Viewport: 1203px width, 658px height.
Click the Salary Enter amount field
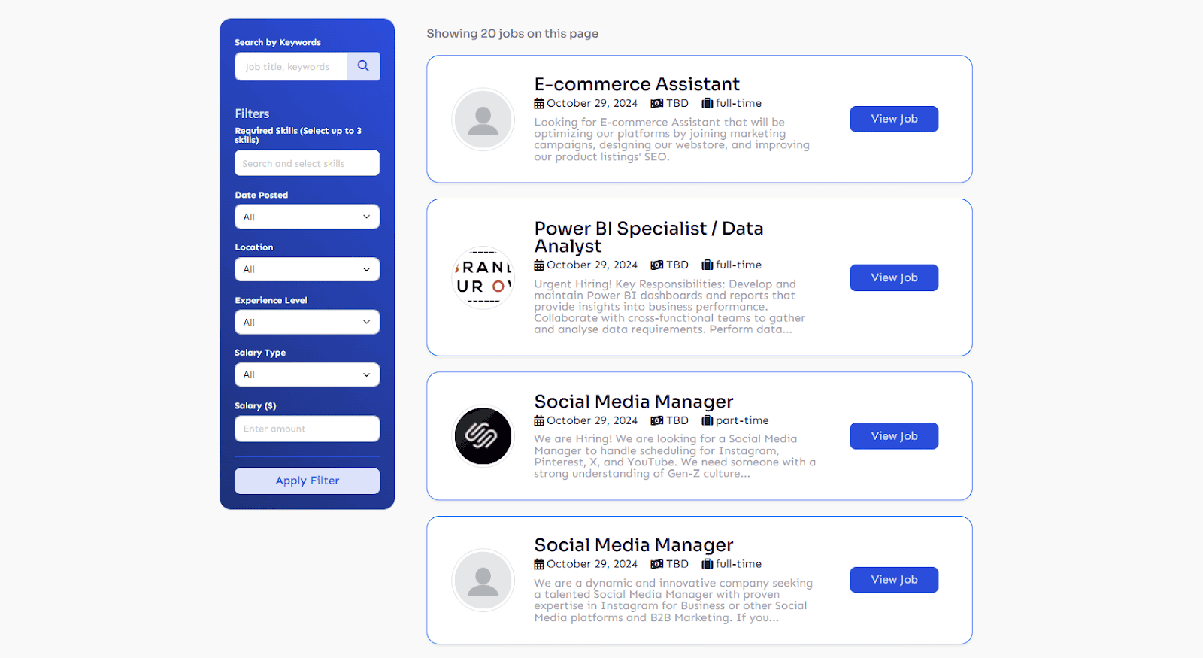[307, 429]
